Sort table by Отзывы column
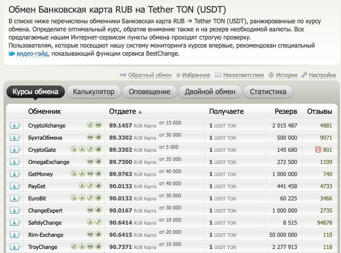 click(319, 111)
